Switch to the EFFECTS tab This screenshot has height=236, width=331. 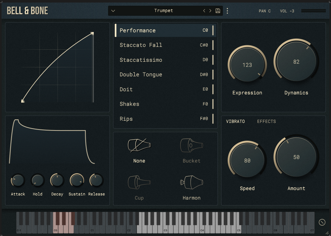[266, 121]
